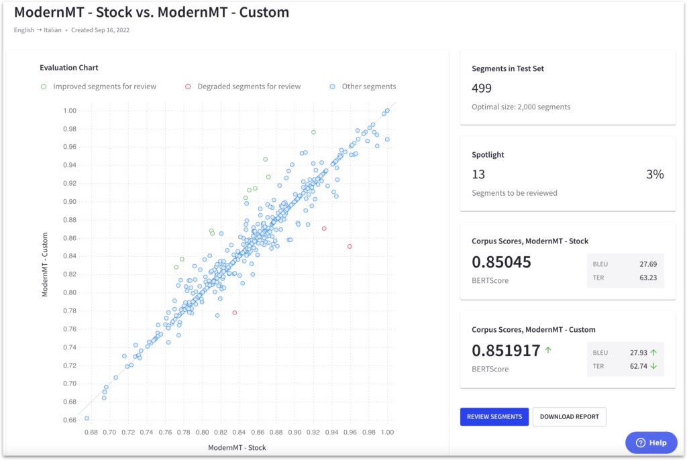Click the red circle legend marker
The height and width of the screenshot is (460, 687).
point(188,87)
